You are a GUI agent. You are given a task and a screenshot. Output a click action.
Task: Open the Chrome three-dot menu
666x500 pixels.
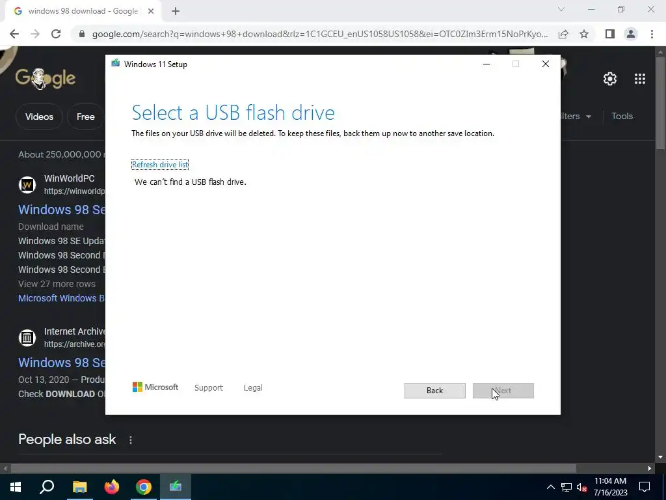click(652, 34)
